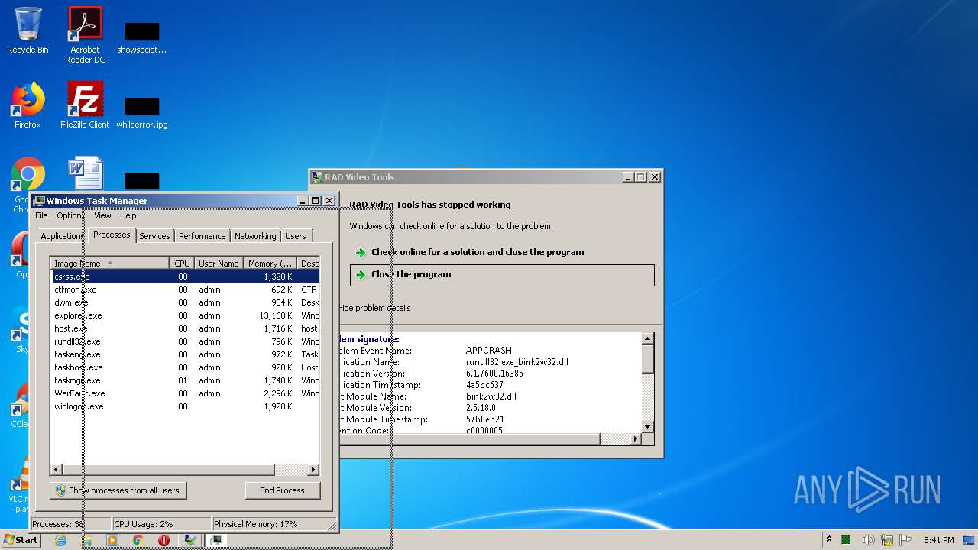Open Windows Media Player from taskbar

112,540
